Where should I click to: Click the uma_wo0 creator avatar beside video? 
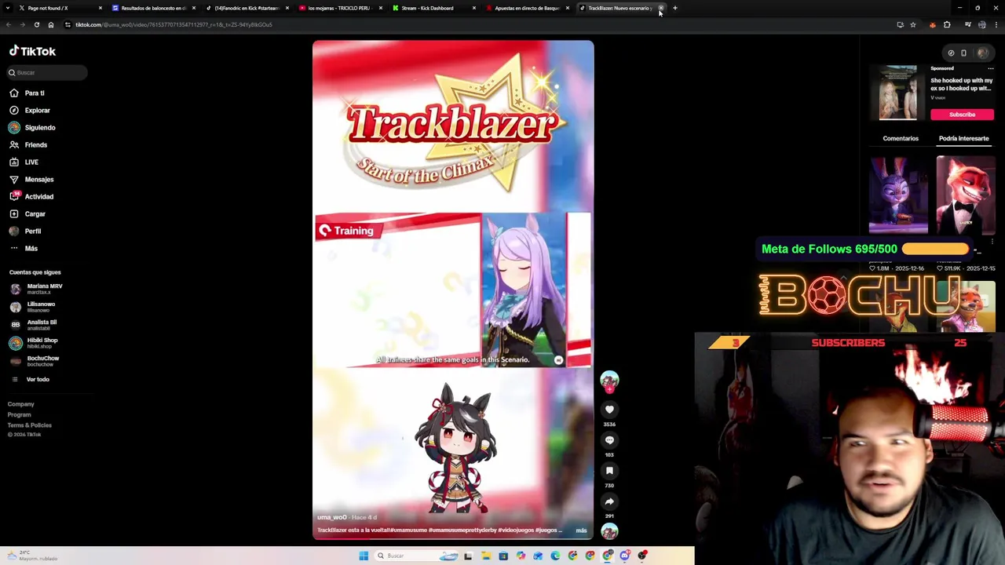pos(609,381)
